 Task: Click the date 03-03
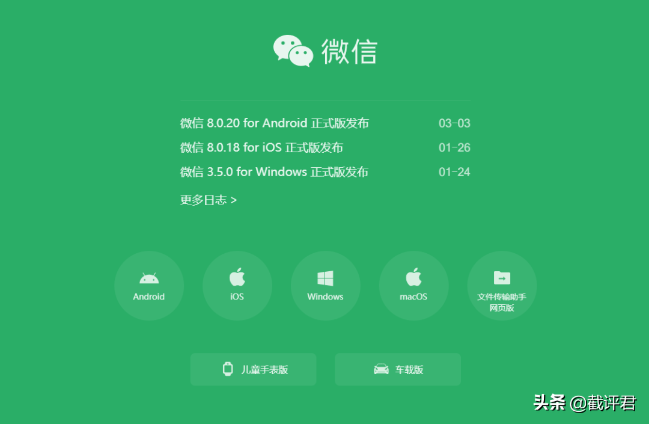454,123
